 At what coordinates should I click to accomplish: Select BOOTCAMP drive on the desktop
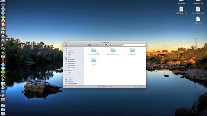pos(181,2)
